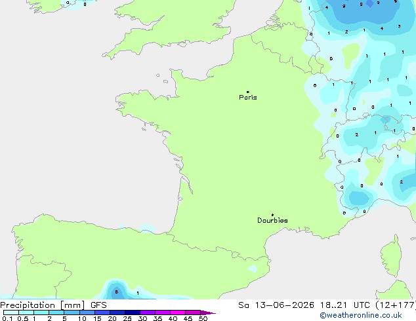The image size is (416, 321).
Task: Pick the 20–25 mm legend swatch
Action: (x=117, y=312)
